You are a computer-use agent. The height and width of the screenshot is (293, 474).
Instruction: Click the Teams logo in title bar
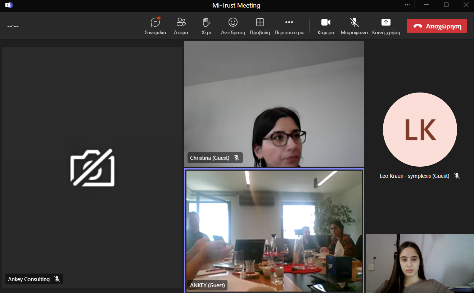click(9, 5)
